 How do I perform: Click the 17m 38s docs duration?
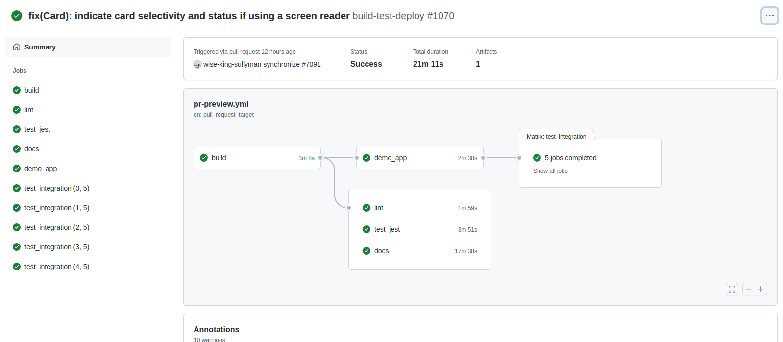466,251
